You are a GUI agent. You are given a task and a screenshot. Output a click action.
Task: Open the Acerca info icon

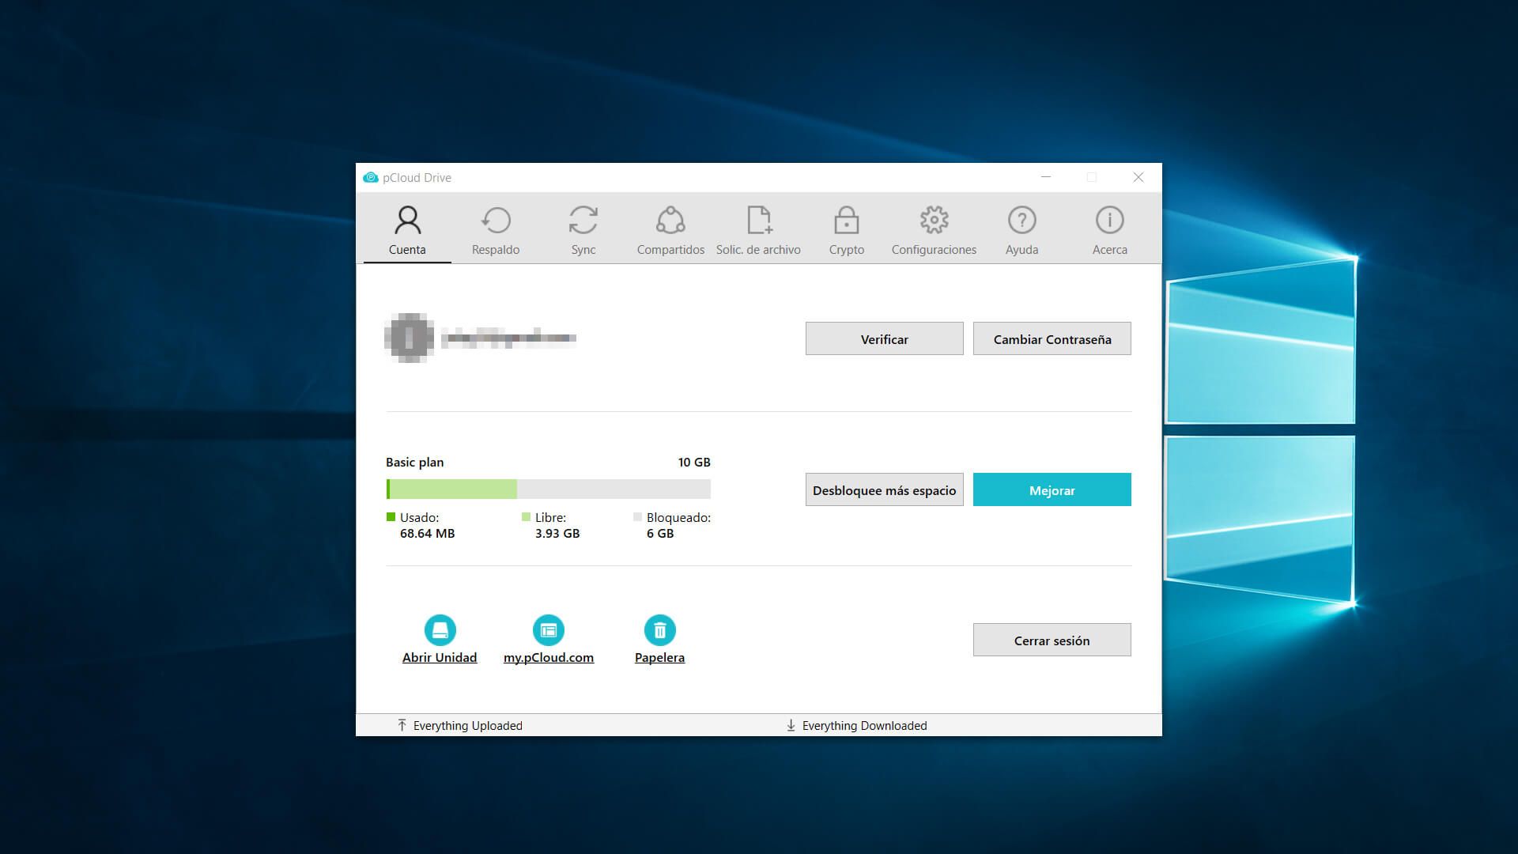coord(1109,220)
